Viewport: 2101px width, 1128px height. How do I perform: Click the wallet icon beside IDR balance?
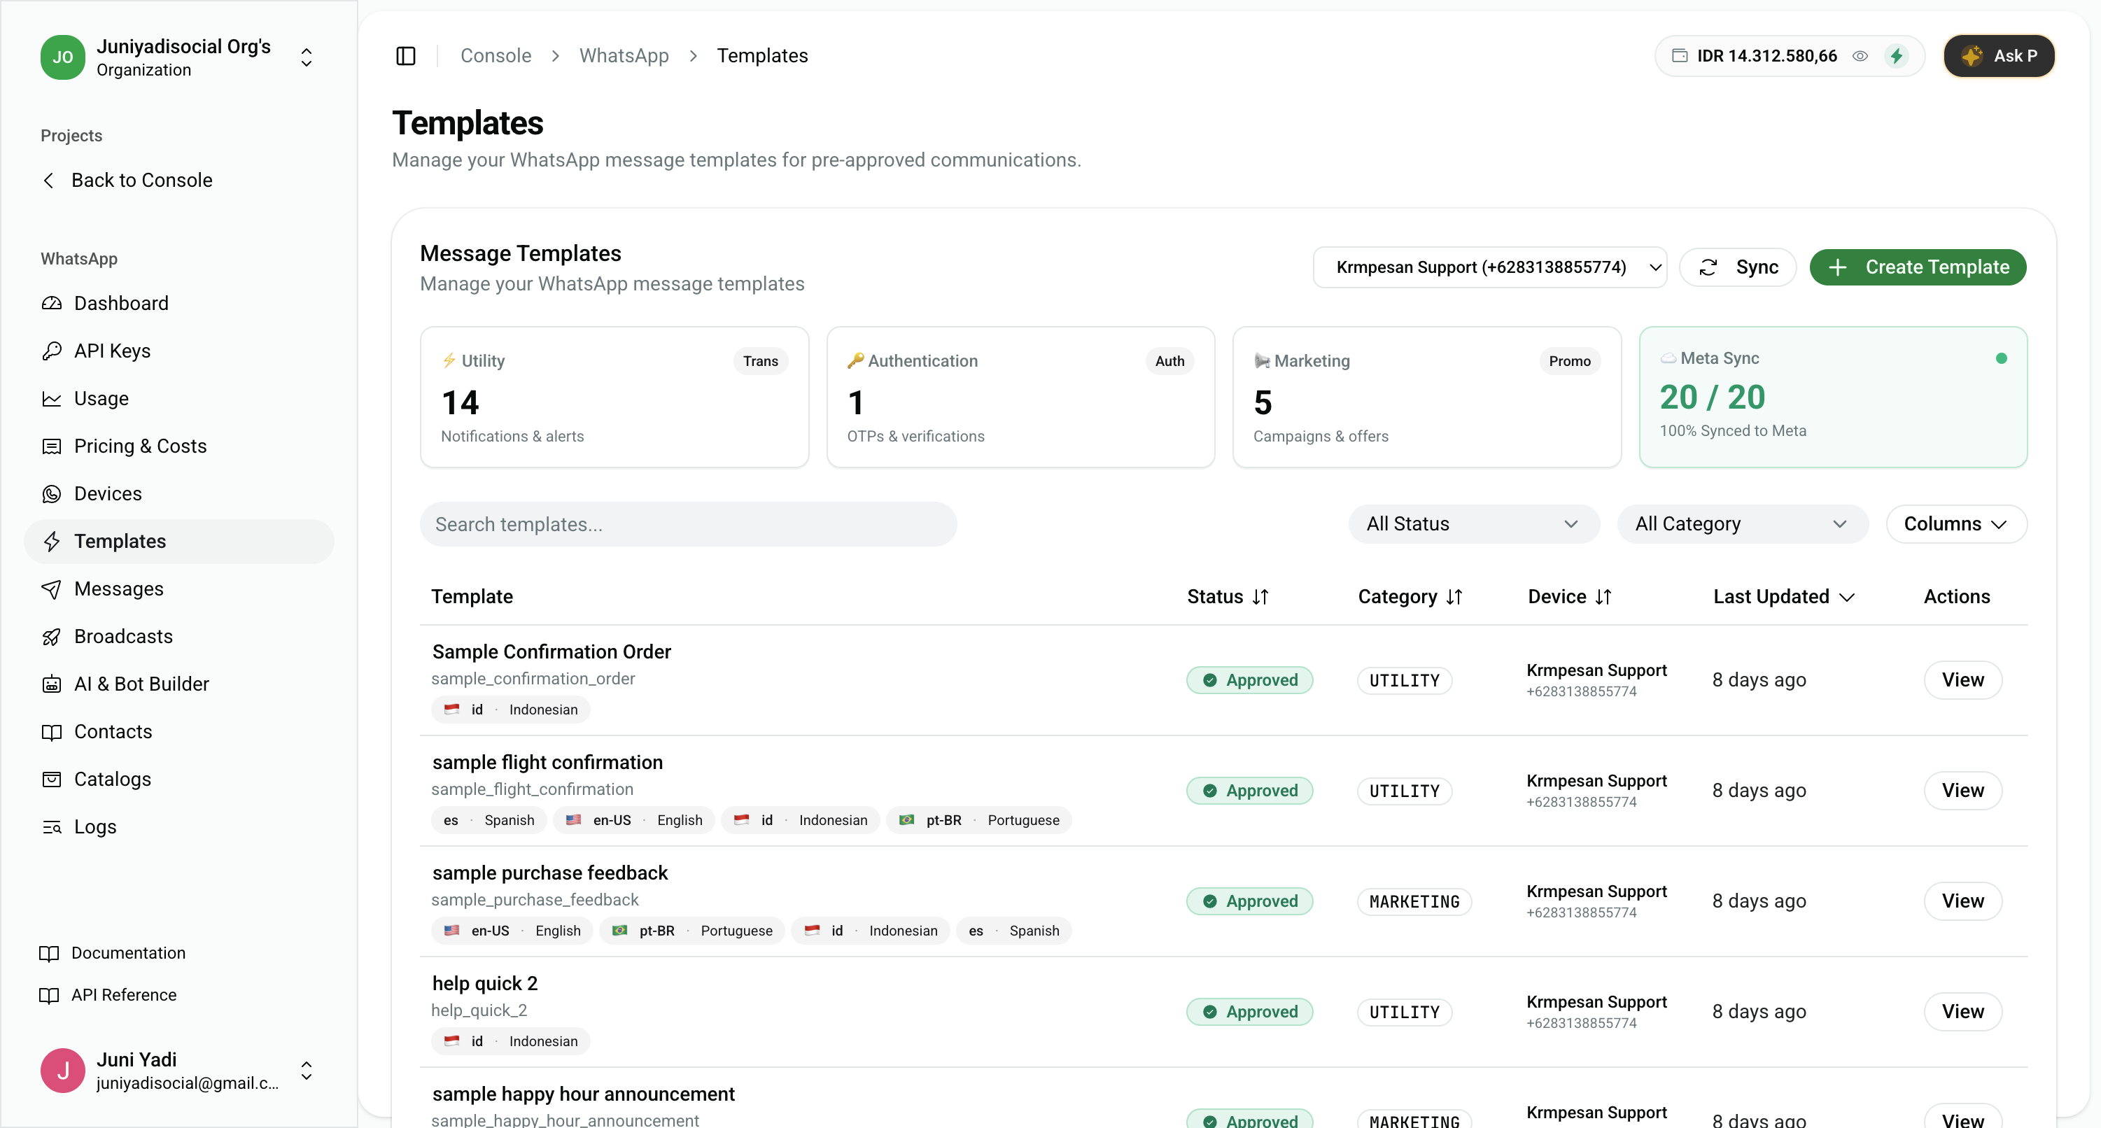[1680, 55]
